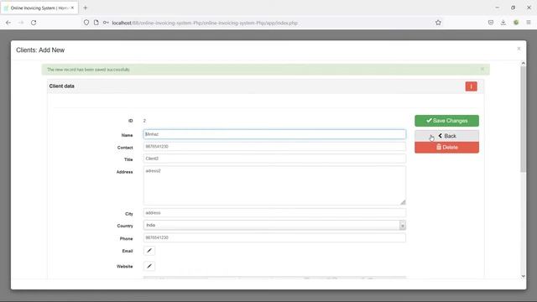Image resolution: width=537 pixels, height=302 pixels.
Task: Edit the Website field with pencil icon
Action: pyautogui.click(x=149, y=266)
